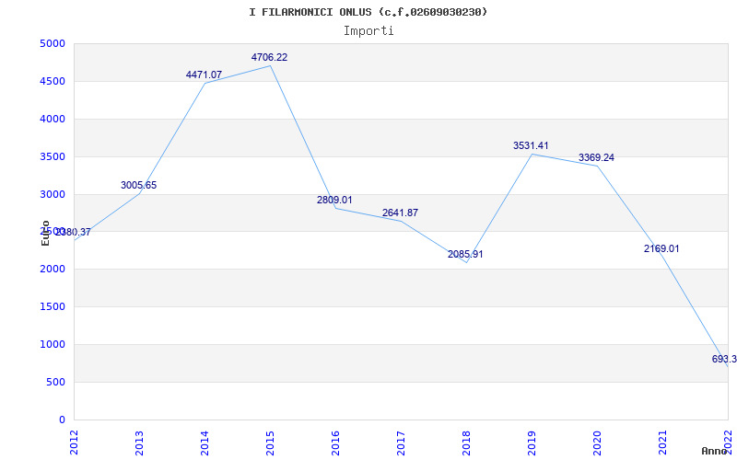Click the y-axis value 4500
Screen dimensions: 737x460
53,81
